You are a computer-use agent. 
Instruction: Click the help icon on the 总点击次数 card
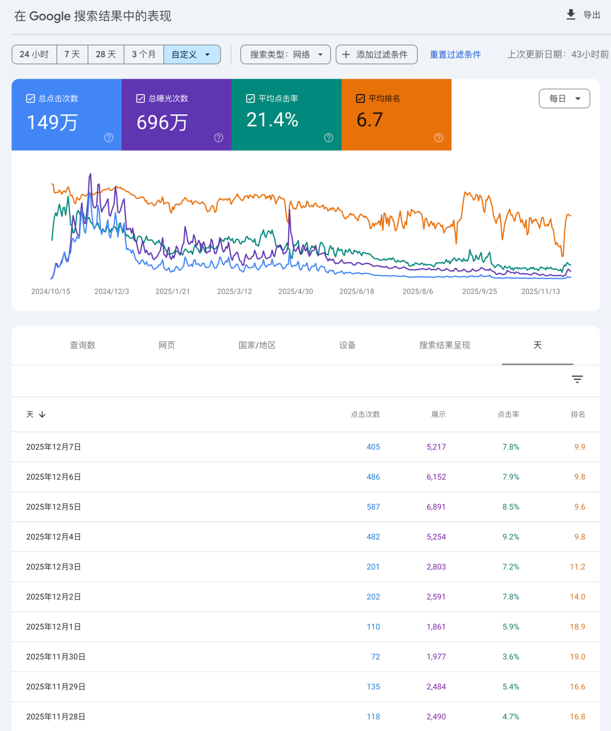click(108, 138)
